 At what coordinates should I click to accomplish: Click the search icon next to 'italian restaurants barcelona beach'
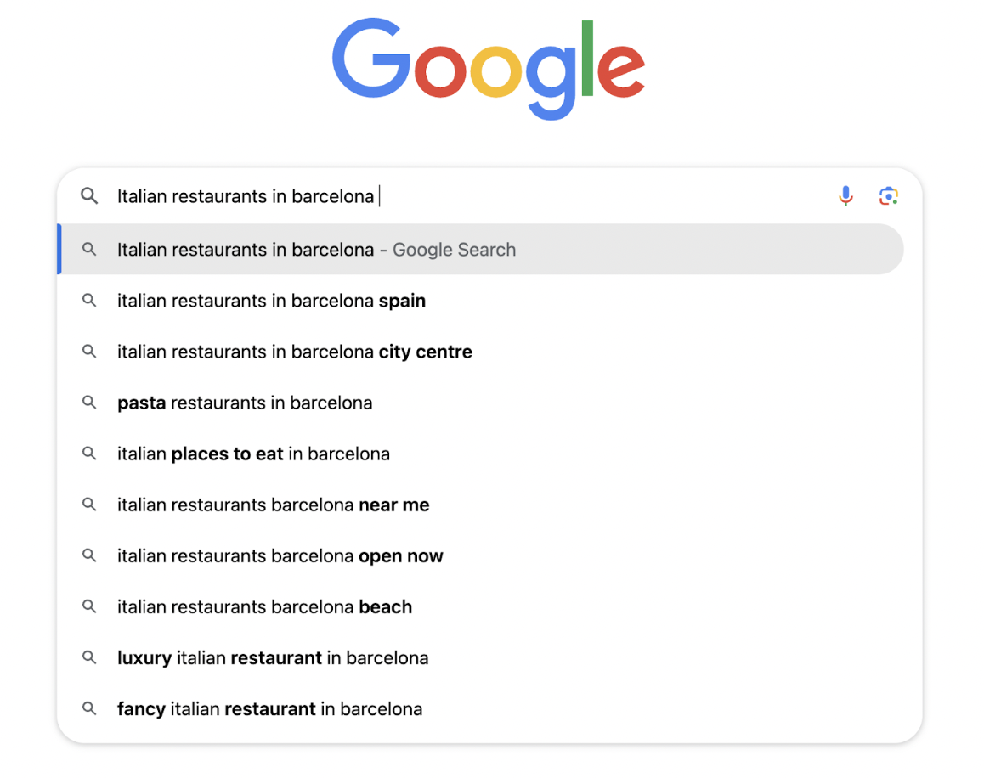pyautogui.click(x=89, y=606)
